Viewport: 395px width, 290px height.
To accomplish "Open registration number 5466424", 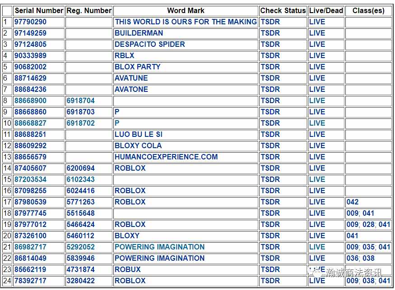I will point(81,224).
